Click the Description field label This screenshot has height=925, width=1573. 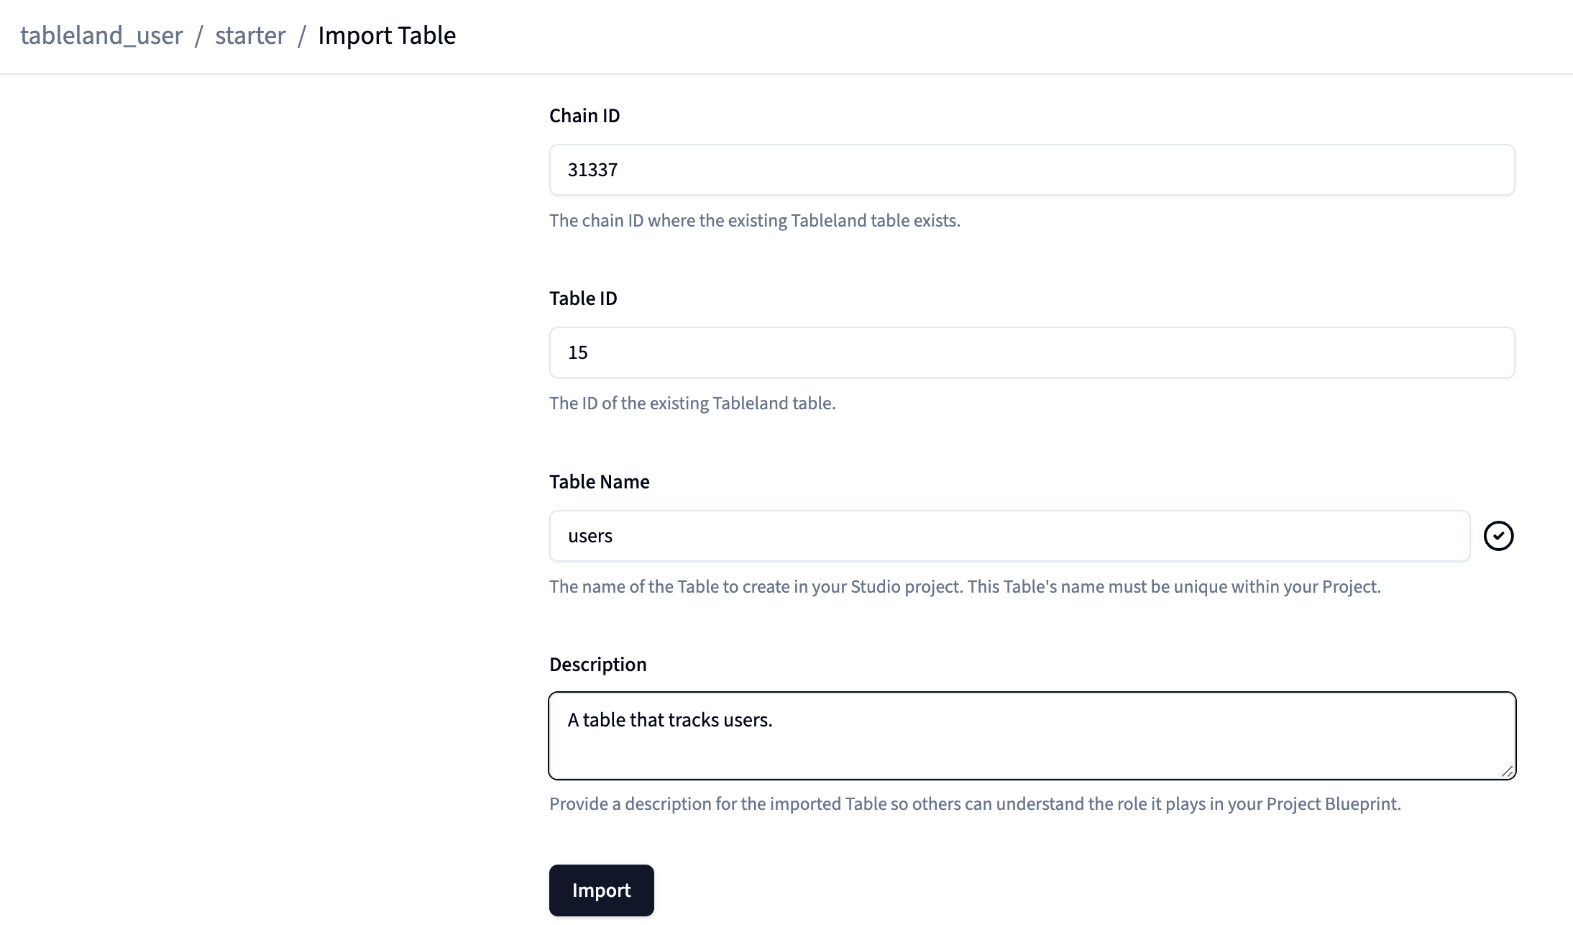[x=597, y=665]
